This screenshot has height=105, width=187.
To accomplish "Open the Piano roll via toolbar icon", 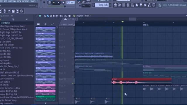I will 120,5.
